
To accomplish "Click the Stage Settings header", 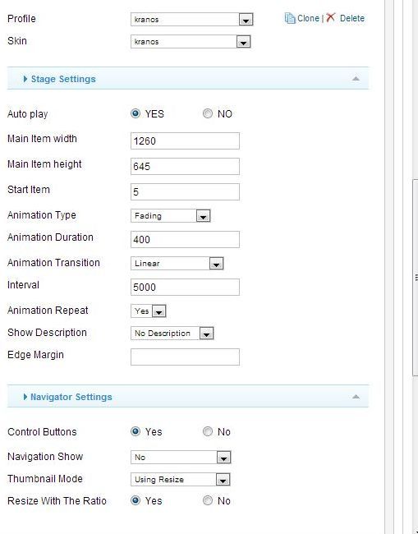I will coord(188,79).
